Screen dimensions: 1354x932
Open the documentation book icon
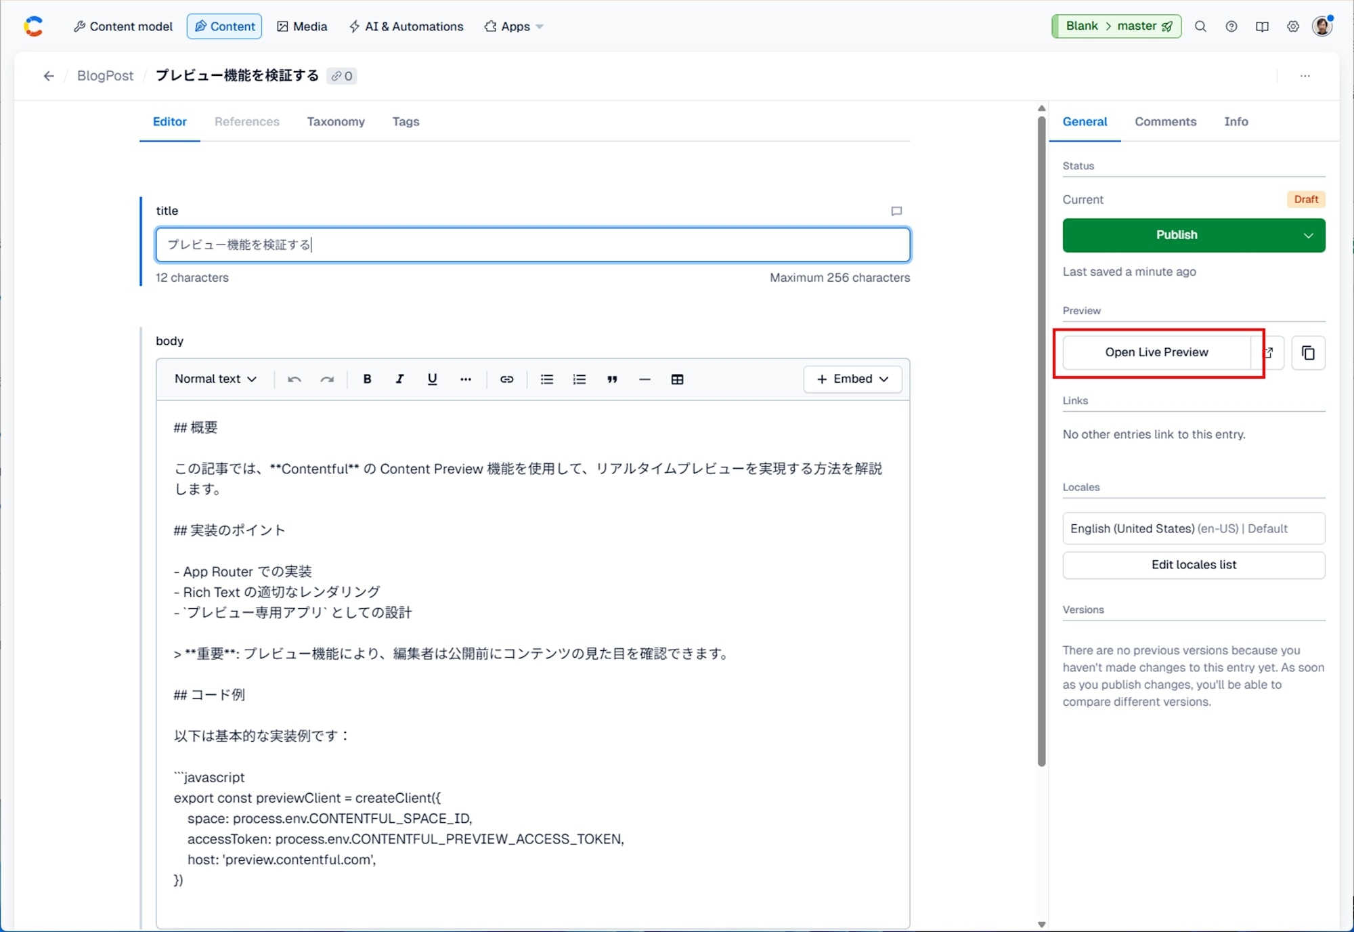pos(1262,26)
